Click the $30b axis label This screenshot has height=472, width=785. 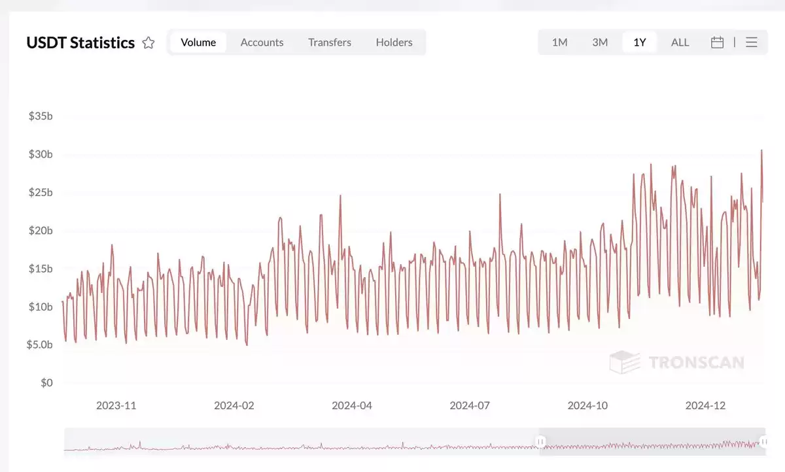[41, 155]
